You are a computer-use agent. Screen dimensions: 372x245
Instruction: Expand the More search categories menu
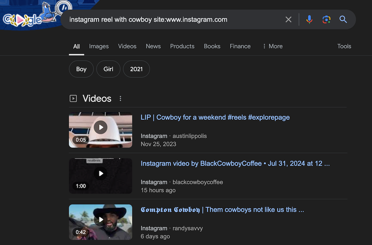coord(272,46)
